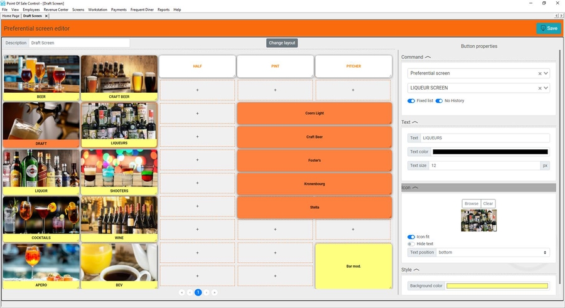Clear the Preferential screen command selection
Image resolution: width=565 pixels, height=308 pixels.
540,73
